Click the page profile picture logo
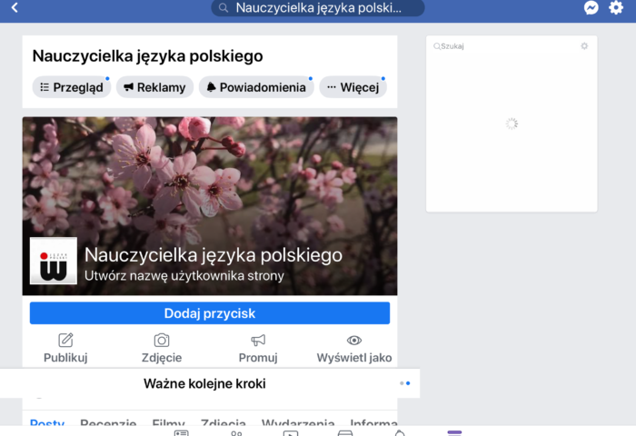Viewport: 636px width, 436px height. coord(53,262)
